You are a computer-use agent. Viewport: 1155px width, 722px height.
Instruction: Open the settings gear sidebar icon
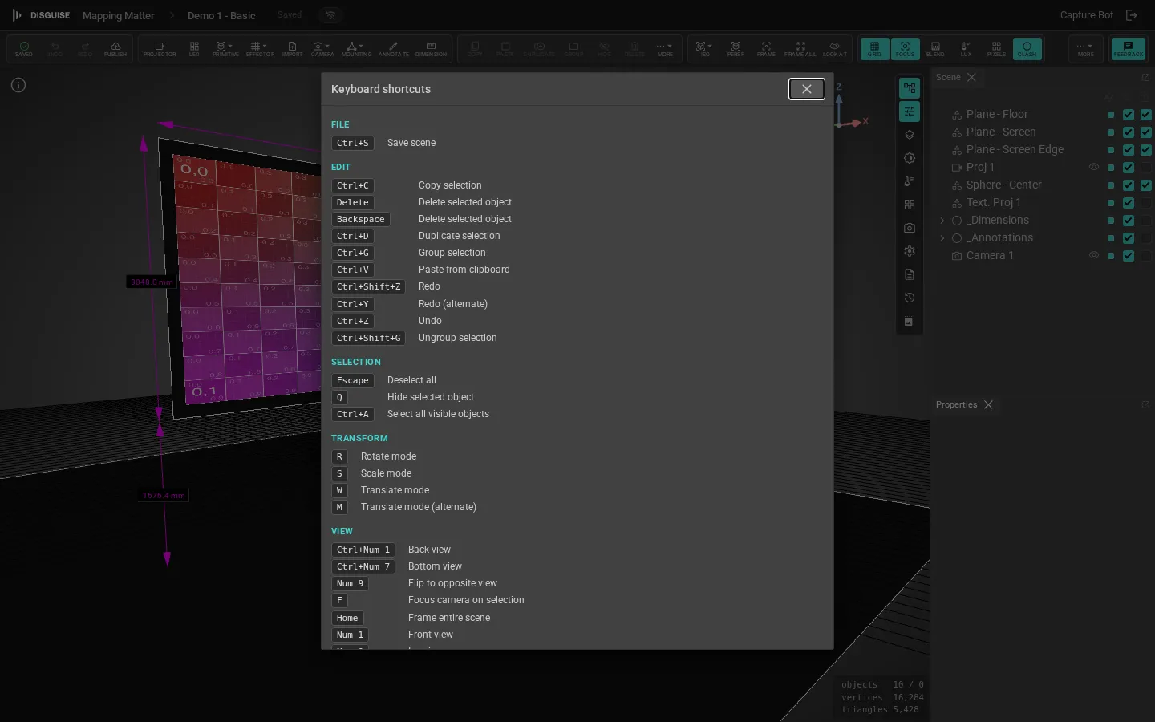[x=910, y=251]
